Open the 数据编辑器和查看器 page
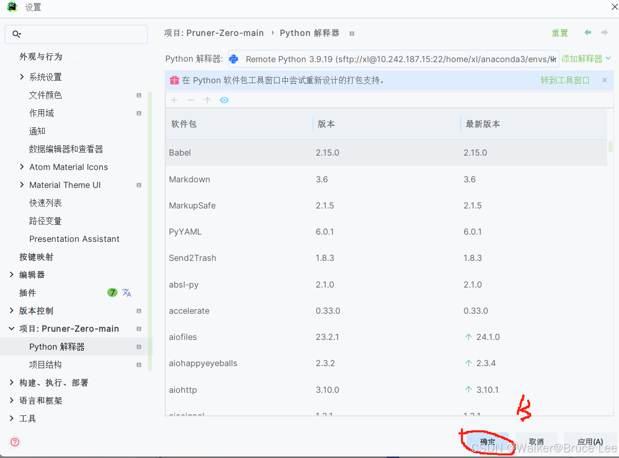Screen dimensions: 619x458 66,149
